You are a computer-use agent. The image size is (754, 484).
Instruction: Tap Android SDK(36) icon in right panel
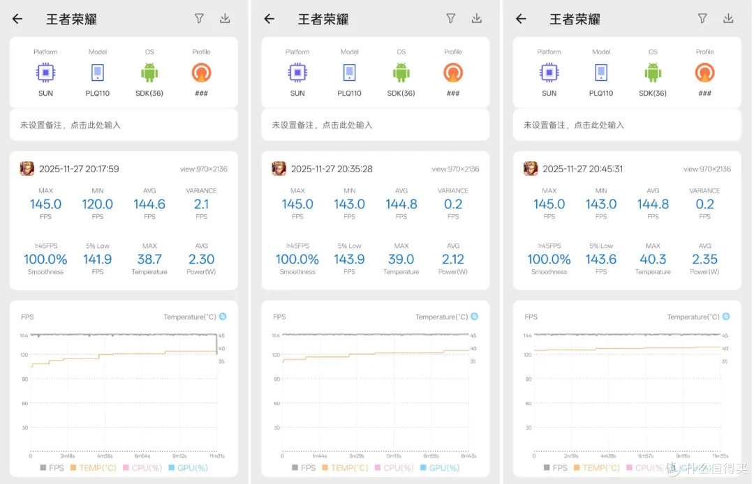tap(653, 73)
